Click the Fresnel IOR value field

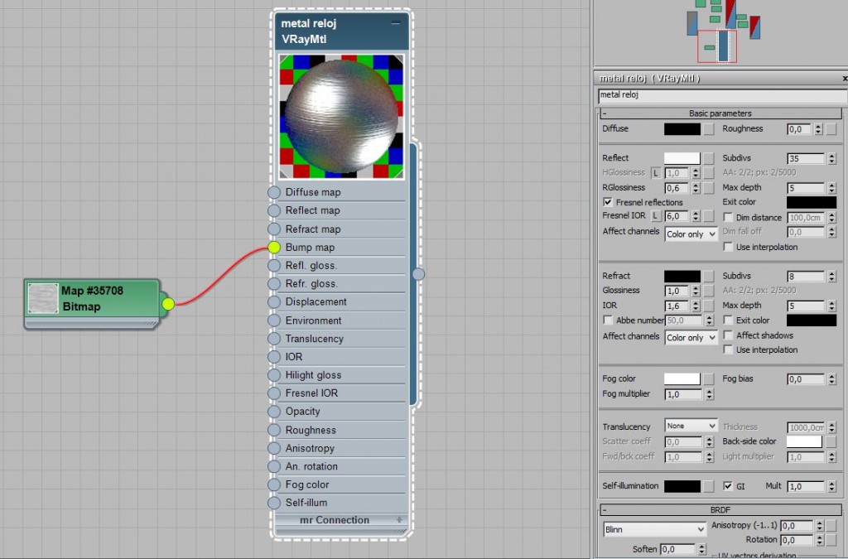point(677,216)
